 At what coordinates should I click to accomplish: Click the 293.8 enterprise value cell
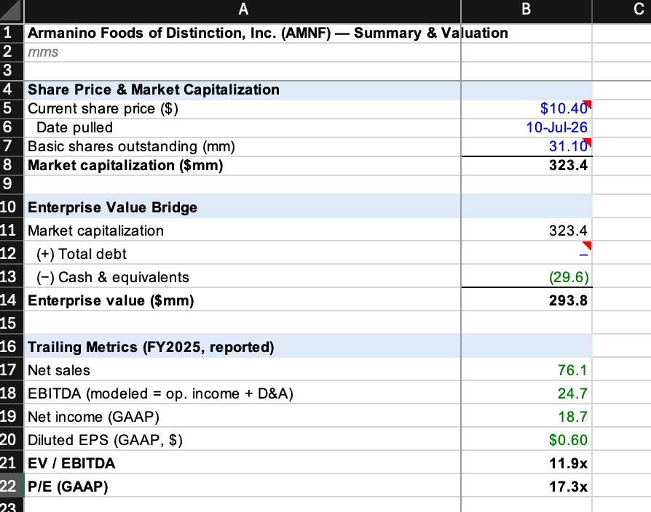click(526, 300)
